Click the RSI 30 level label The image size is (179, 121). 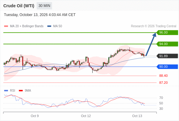(x=161, y=109)
